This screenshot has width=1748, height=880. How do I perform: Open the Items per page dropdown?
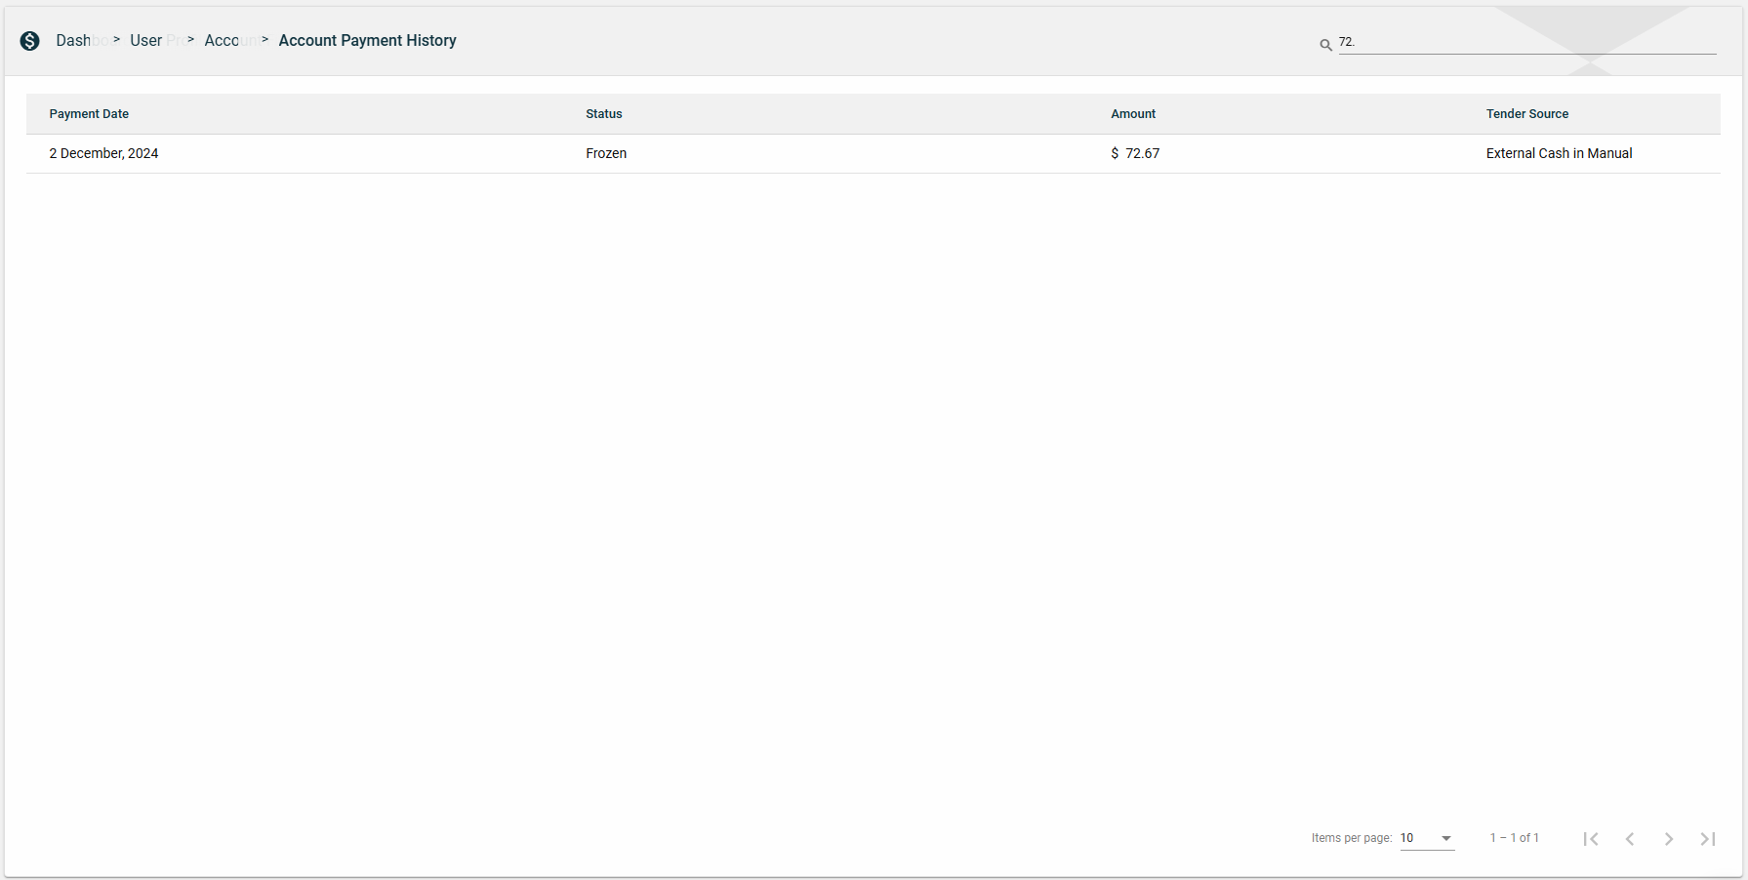click(x=1427, y=838)
